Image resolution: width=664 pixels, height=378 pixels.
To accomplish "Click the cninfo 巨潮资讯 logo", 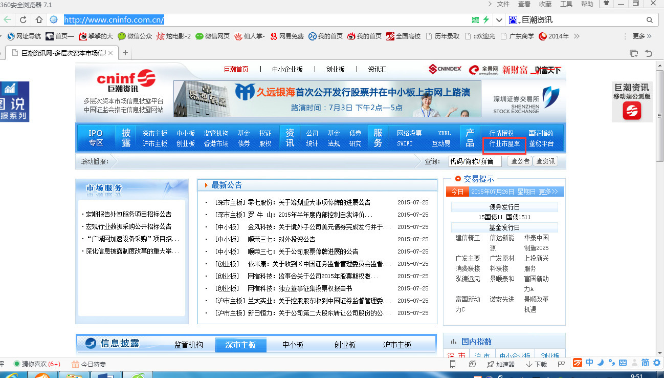I will [x=125, y=81].
